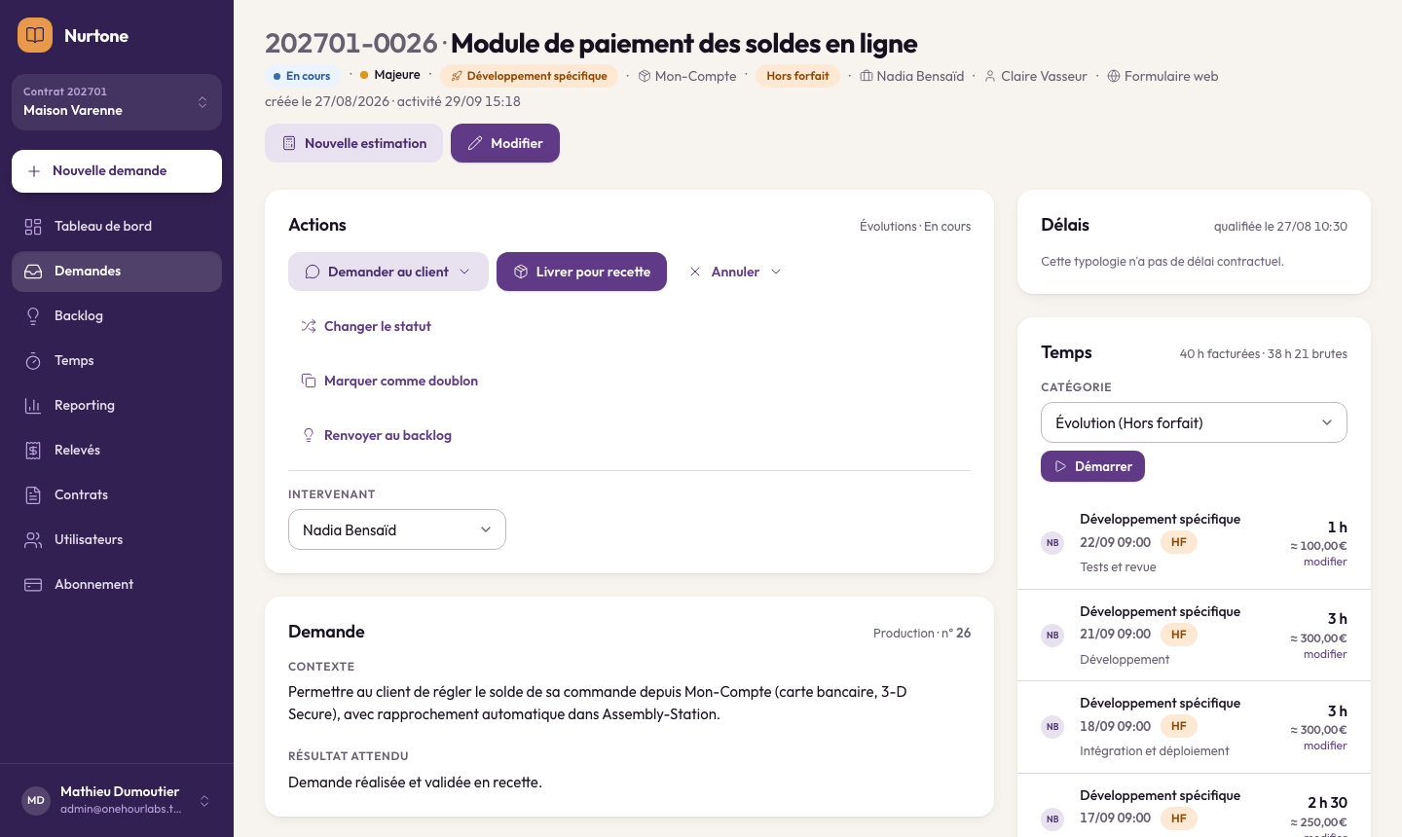
Task: Click the MD avatar
Action: (x=36, y=800)
